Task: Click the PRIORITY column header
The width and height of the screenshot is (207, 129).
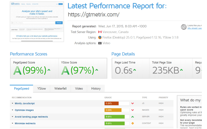Action: pyautogui.click(x=163, y=97)
